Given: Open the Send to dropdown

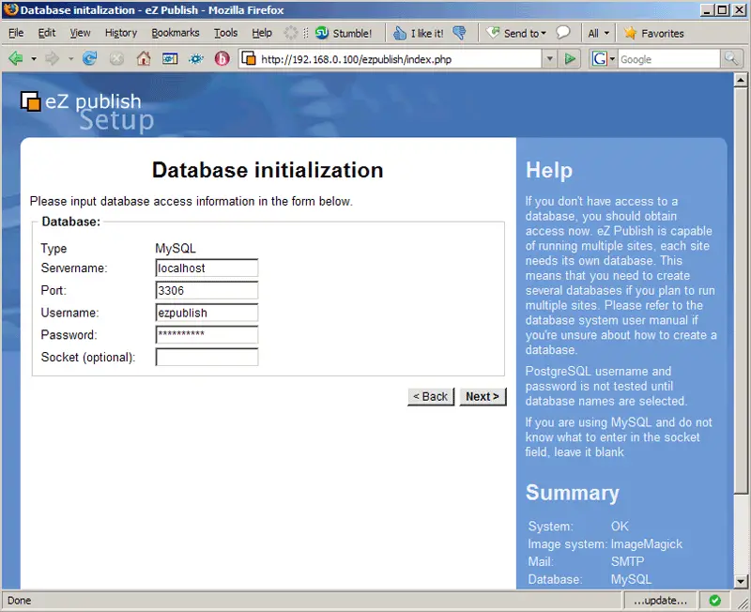Looking at the screenshot, I should 515,33.
